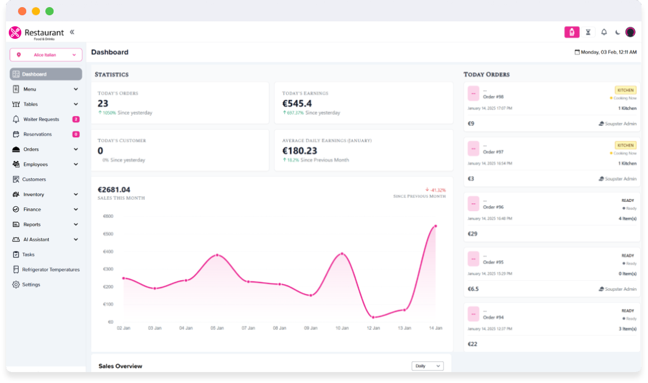Expand the Menu submenu chevron
This screenshot has width=648, height=383.
[x=75, y=89]
